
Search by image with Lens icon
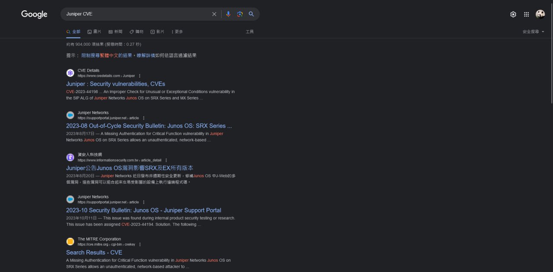240,14
